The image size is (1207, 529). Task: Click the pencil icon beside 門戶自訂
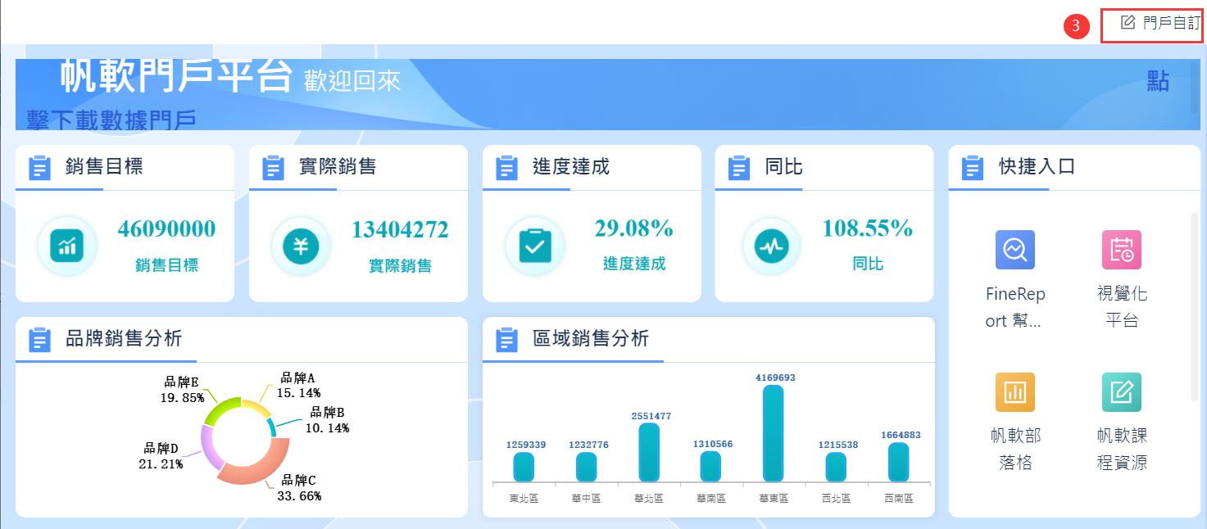pyautogui.click(x=1128, y=22)
